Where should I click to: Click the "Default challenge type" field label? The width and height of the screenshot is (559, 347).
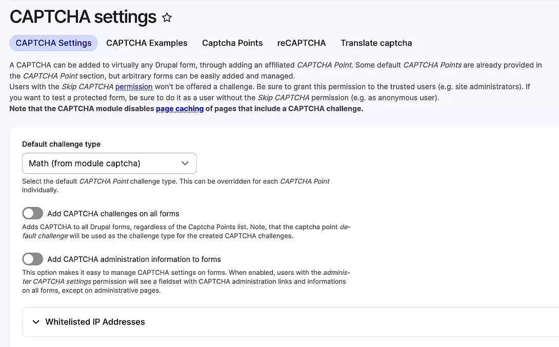(x=61, y=144)
